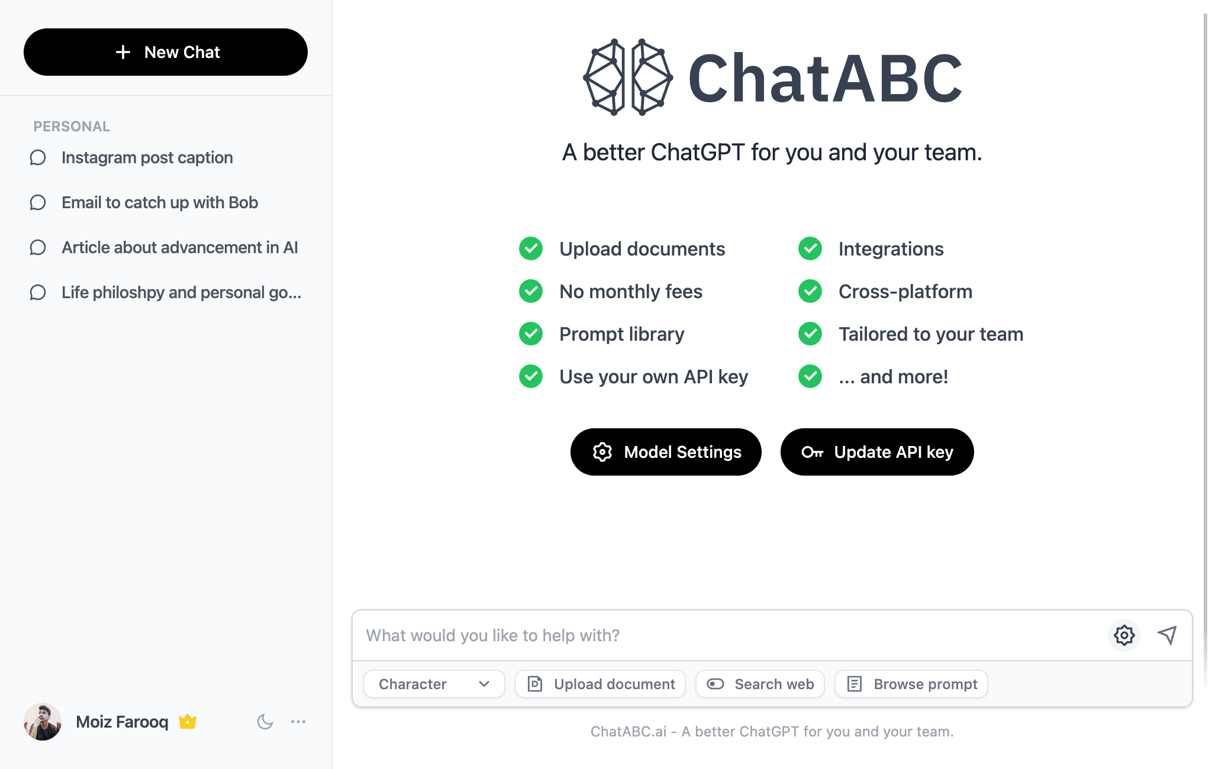Screen dimensions: 1212x769
Task: Toggle dark mode with the moon icon
Action: coord(265,722)
